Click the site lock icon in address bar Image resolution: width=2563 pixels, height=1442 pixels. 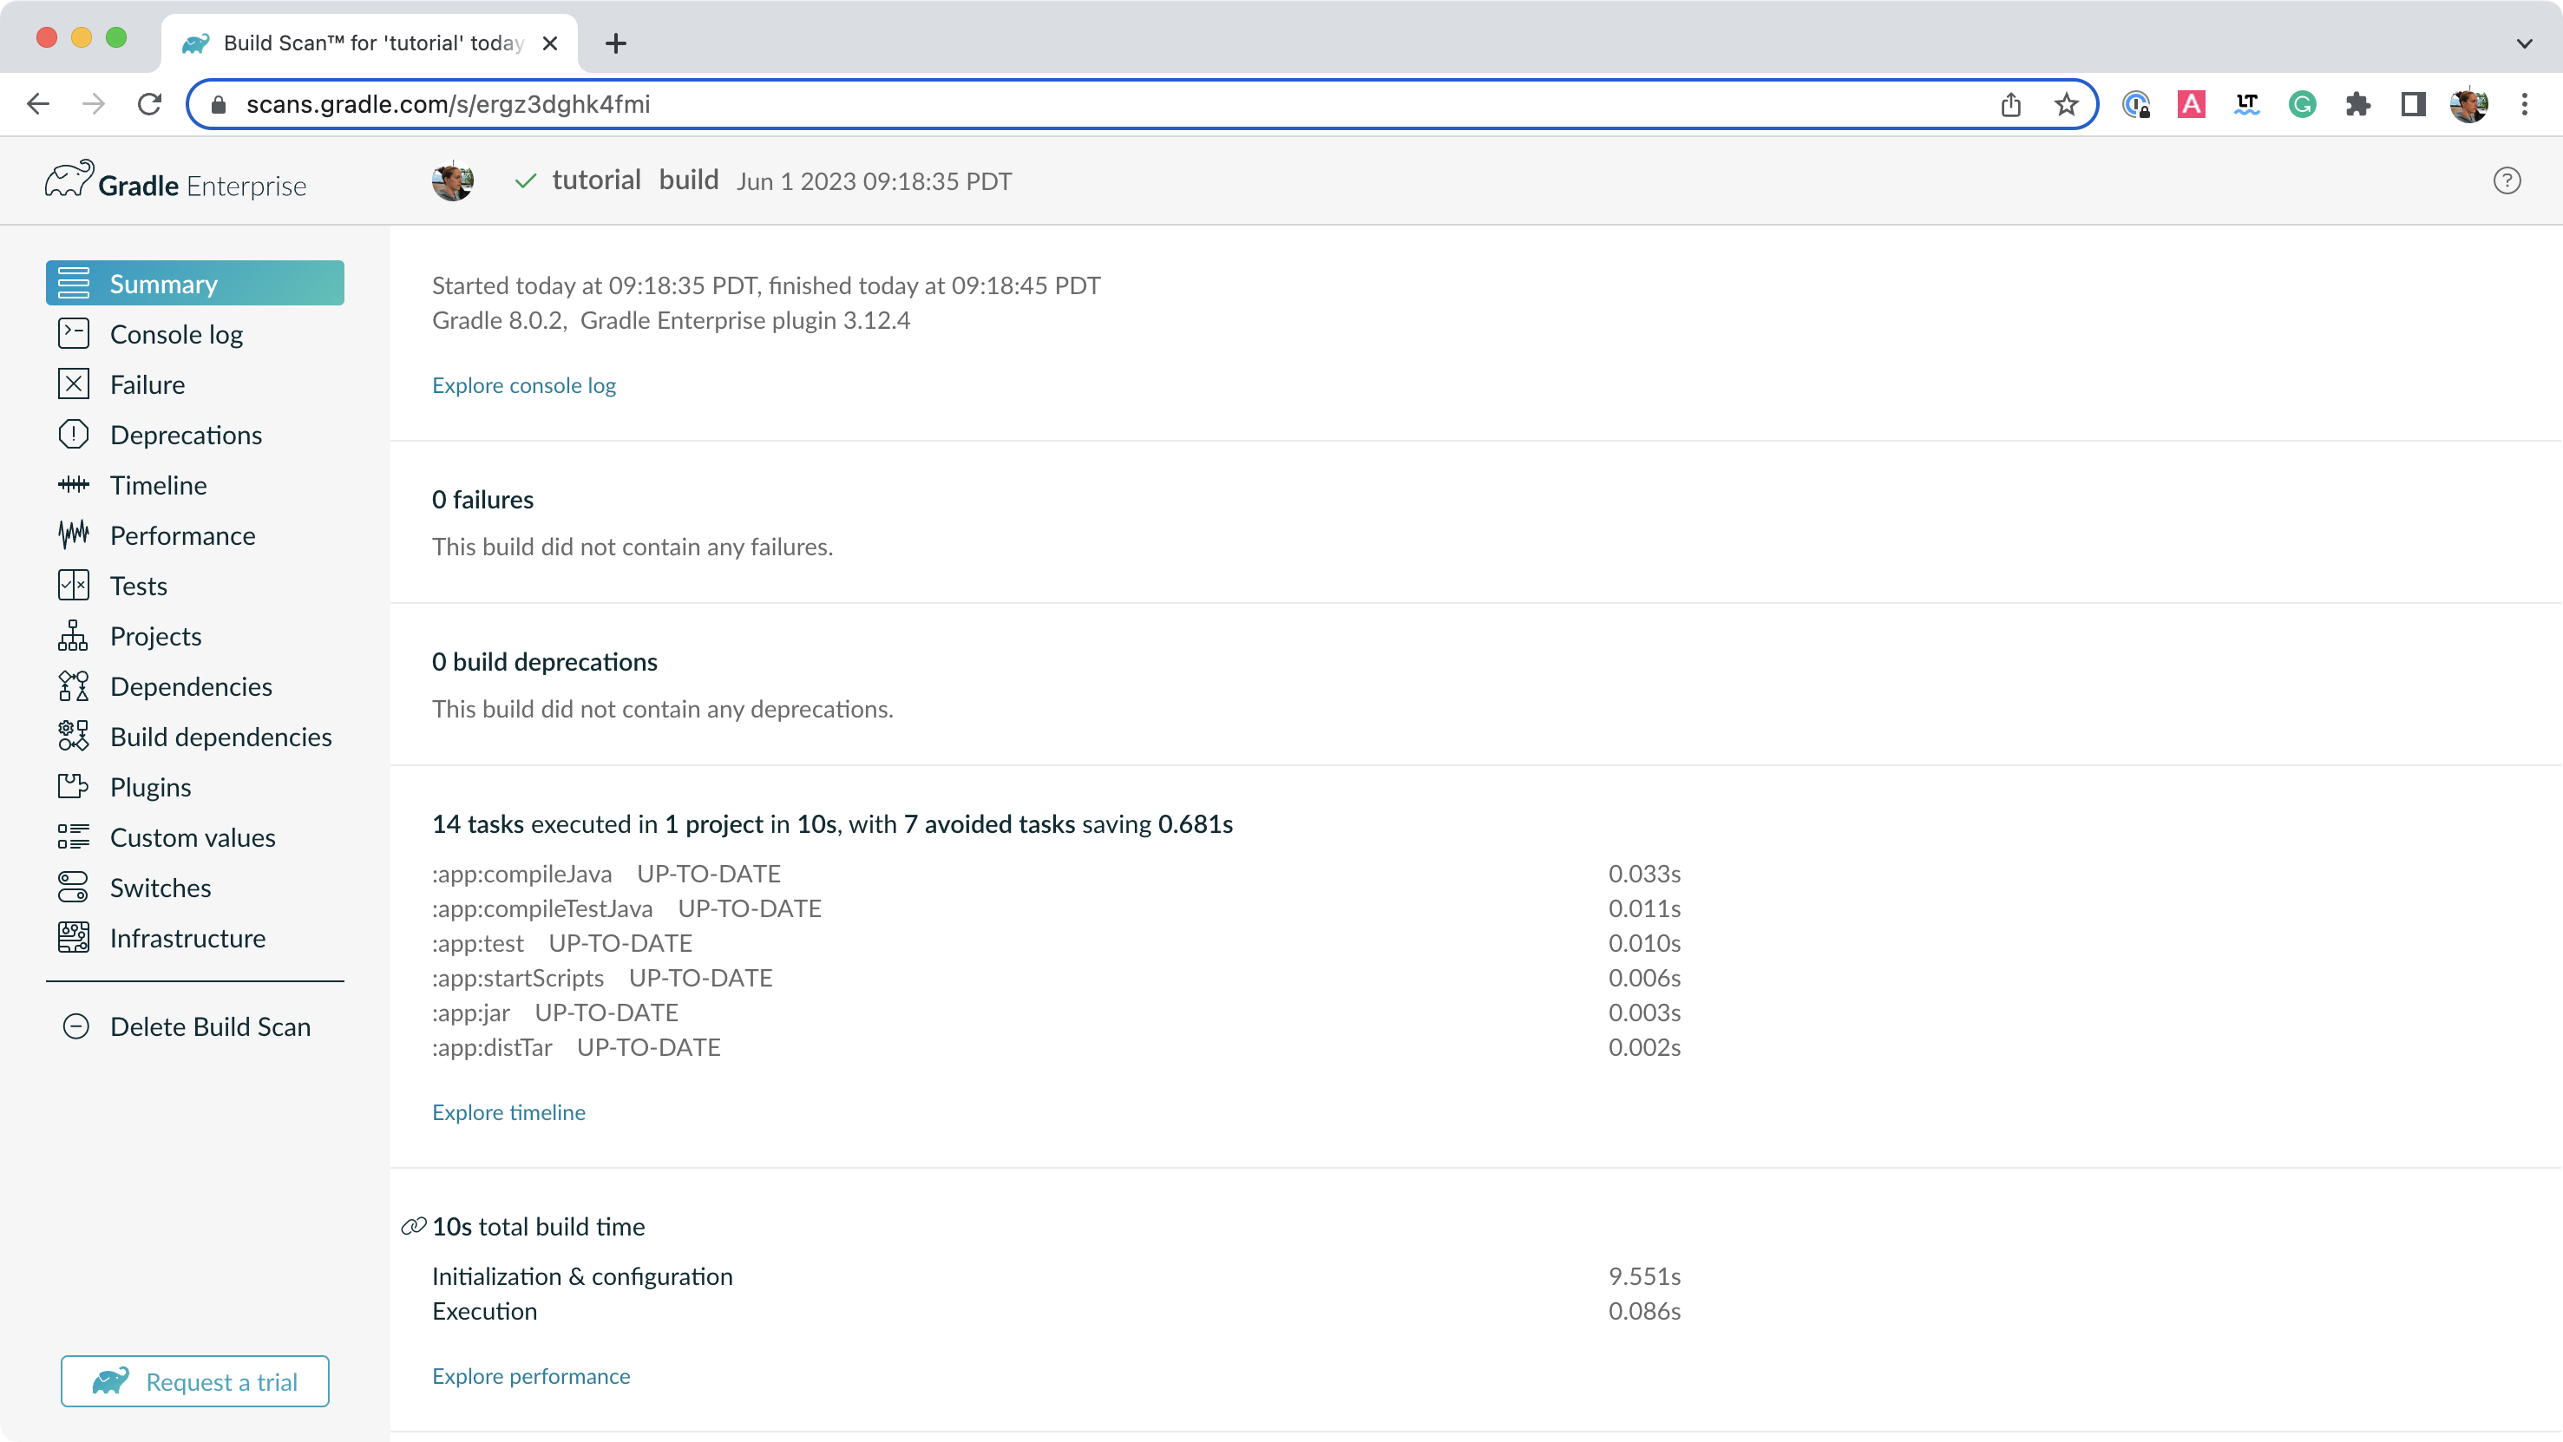coord(219,104)
